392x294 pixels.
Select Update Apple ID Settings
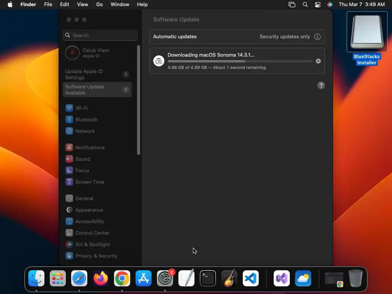(x=97, y=74)
